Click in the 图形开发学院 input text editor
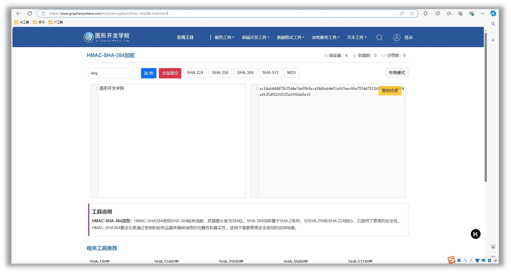 168,141
